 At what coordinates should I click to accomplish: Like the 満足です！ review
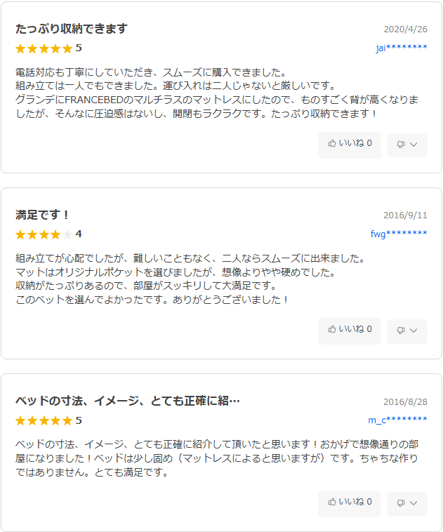350,330
